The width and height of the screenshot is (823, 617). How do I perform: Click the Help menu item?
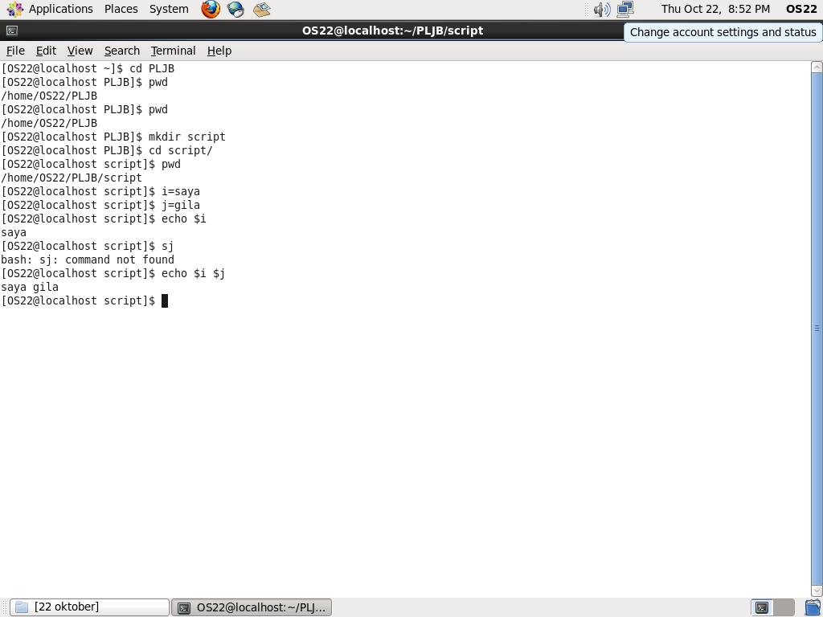click(x=219, y=50)
